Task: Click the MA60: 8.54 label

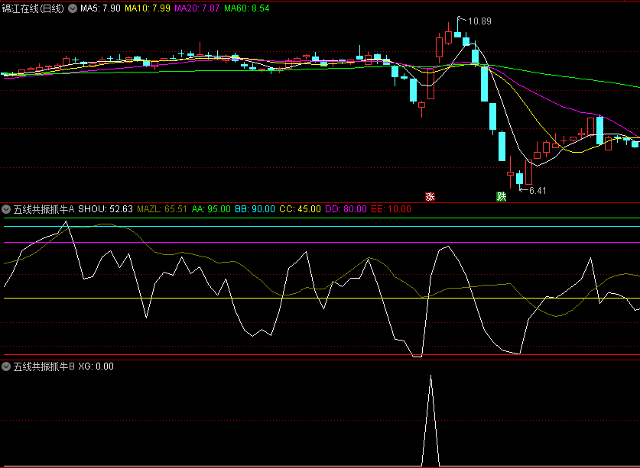Action: [x=246, y=8]
